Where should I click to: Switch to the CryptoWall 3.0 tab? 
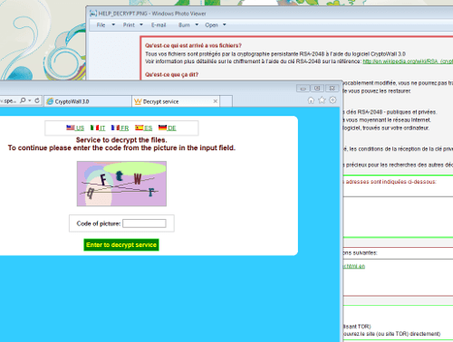click(88, 101)
